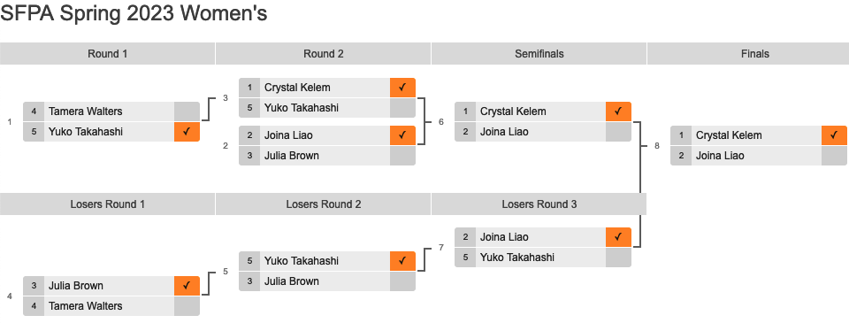849x323 pixels.
Task: Open the Round 1 column header
Action: (107, 54)
